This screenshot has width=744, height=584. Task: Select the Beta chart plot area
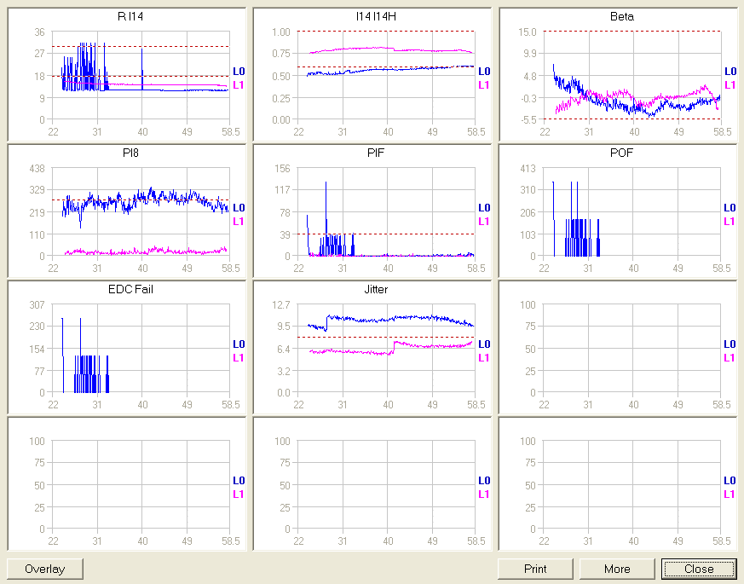pyautogui.click(x=632, y=76)
